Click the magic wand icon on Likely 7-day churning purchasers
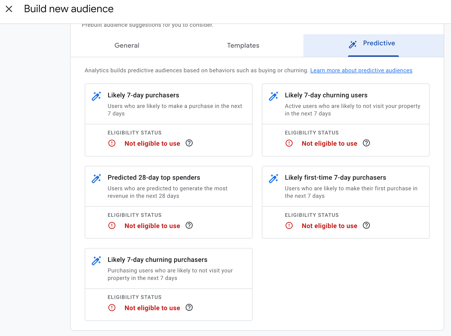Image resolution: width=451 pixels, height=336 pixels. click(x=96, y=260)
